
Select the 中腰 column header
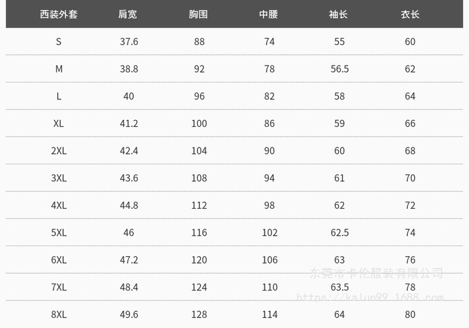(269, 14)
